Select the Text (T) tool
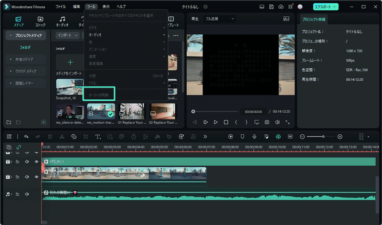 (x=98, y=137)
